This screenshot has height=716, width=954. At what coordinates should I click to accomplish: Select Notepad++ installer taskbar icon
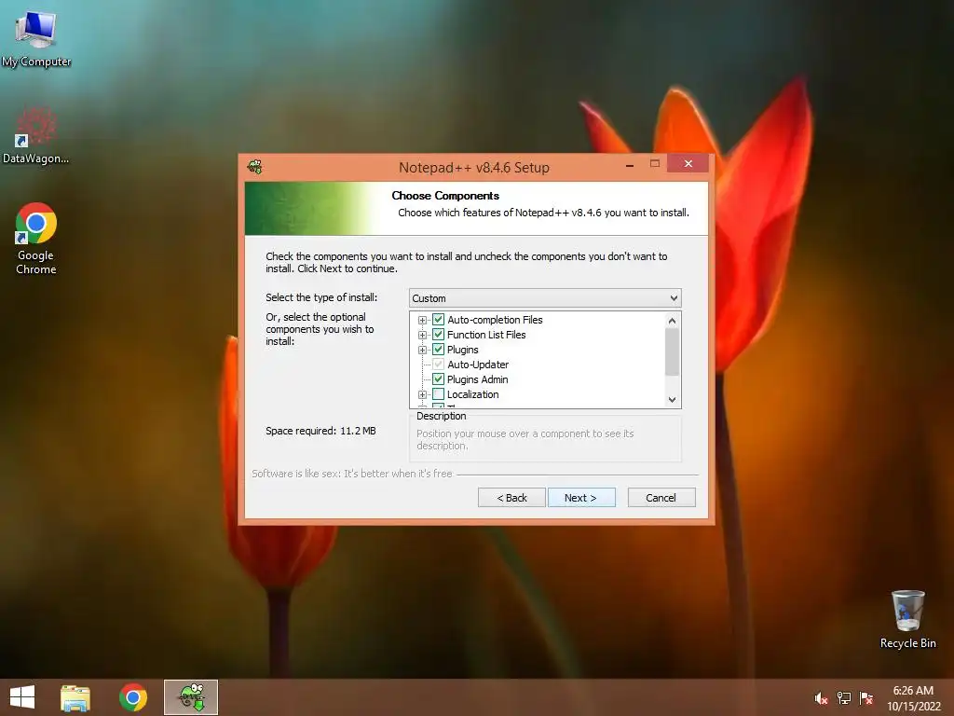tap(191, 697)
